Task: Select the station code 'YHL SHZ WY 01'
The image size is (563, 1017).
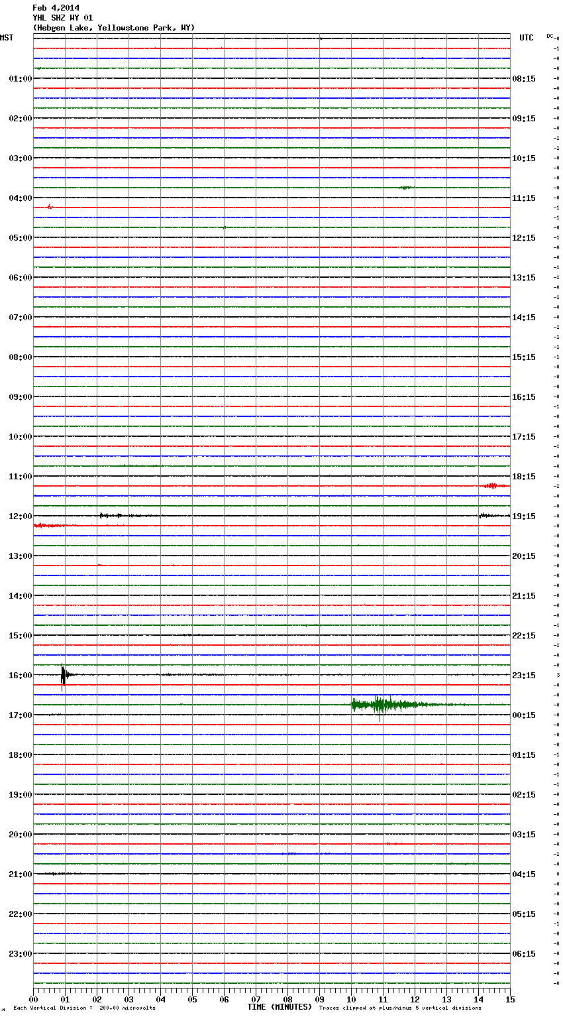Action: point(62,18)
